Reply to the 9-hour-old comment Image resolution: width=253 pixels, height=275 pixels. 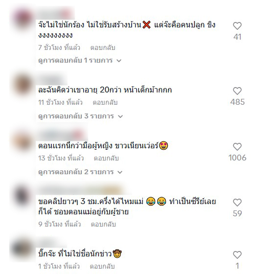[x=103, y=224]
